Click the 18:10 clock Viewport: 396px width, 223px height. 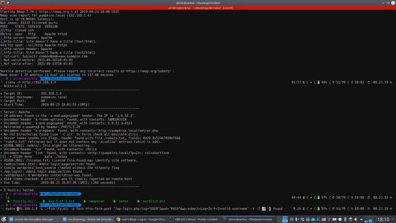[x=384, y=219]
